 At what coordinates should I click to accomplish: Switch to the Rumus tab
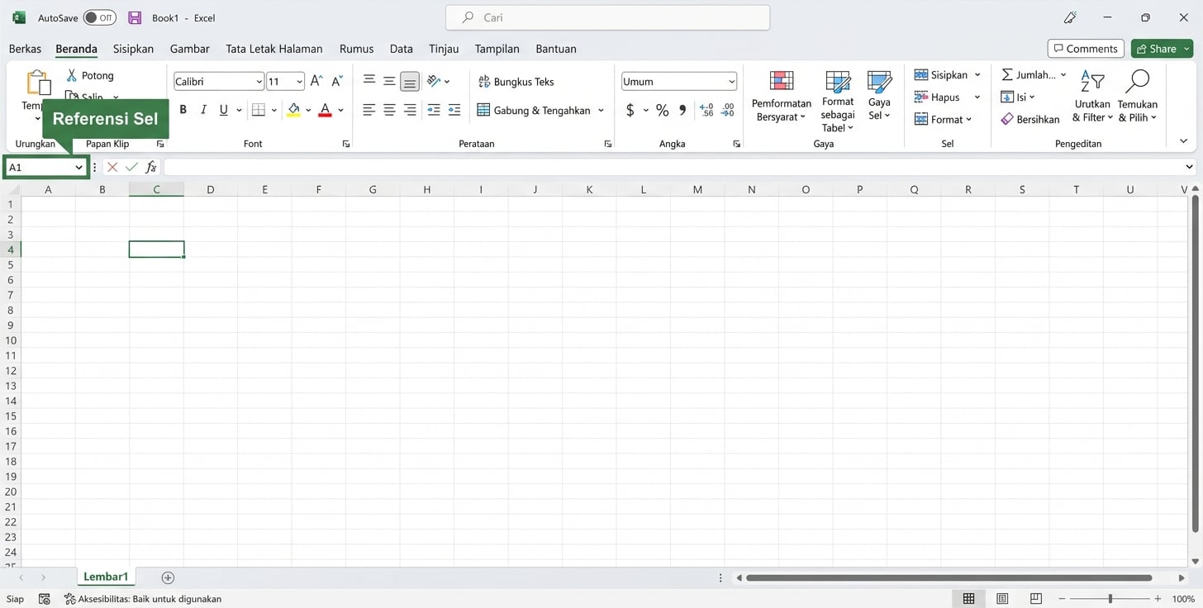[356, 49]
